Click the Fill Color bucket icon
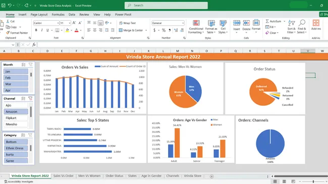 [67, 30]
